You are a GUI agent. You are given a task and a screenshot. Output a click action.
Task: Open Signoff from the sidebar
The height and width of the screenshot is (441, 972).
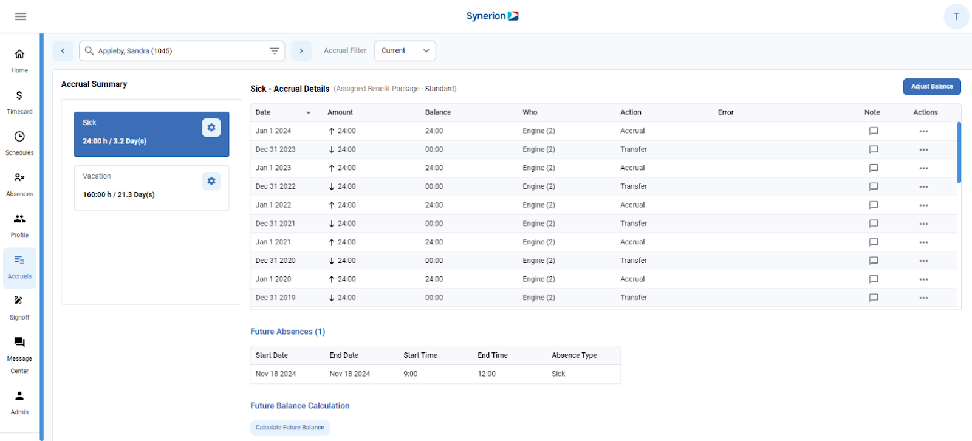[x=19, y=308]
